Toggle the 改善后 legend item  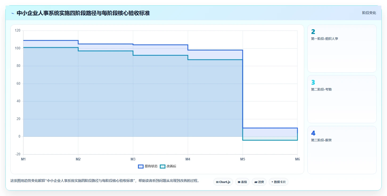[x=168, y=166]
